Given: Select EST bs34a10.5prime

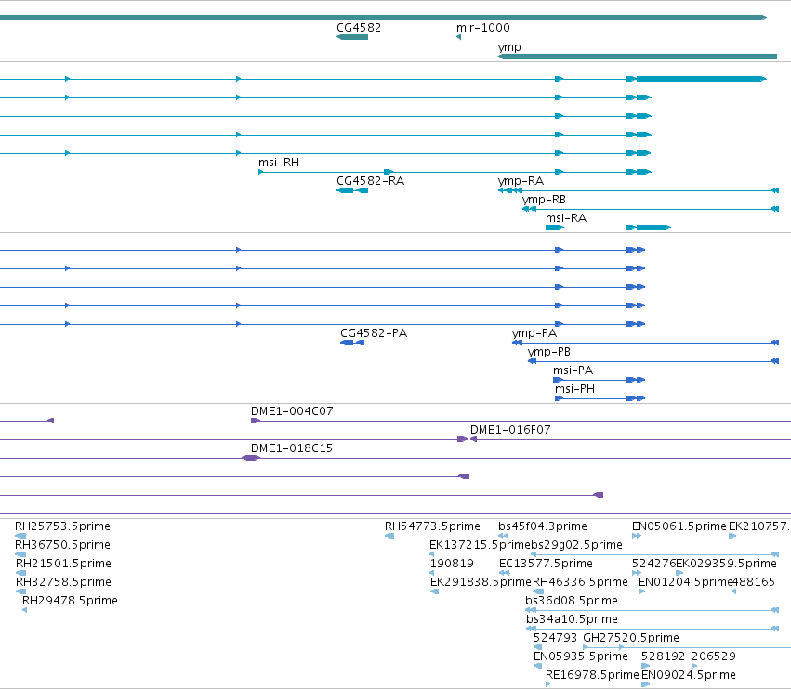Looking at the screenshot, I should point(572,620).
